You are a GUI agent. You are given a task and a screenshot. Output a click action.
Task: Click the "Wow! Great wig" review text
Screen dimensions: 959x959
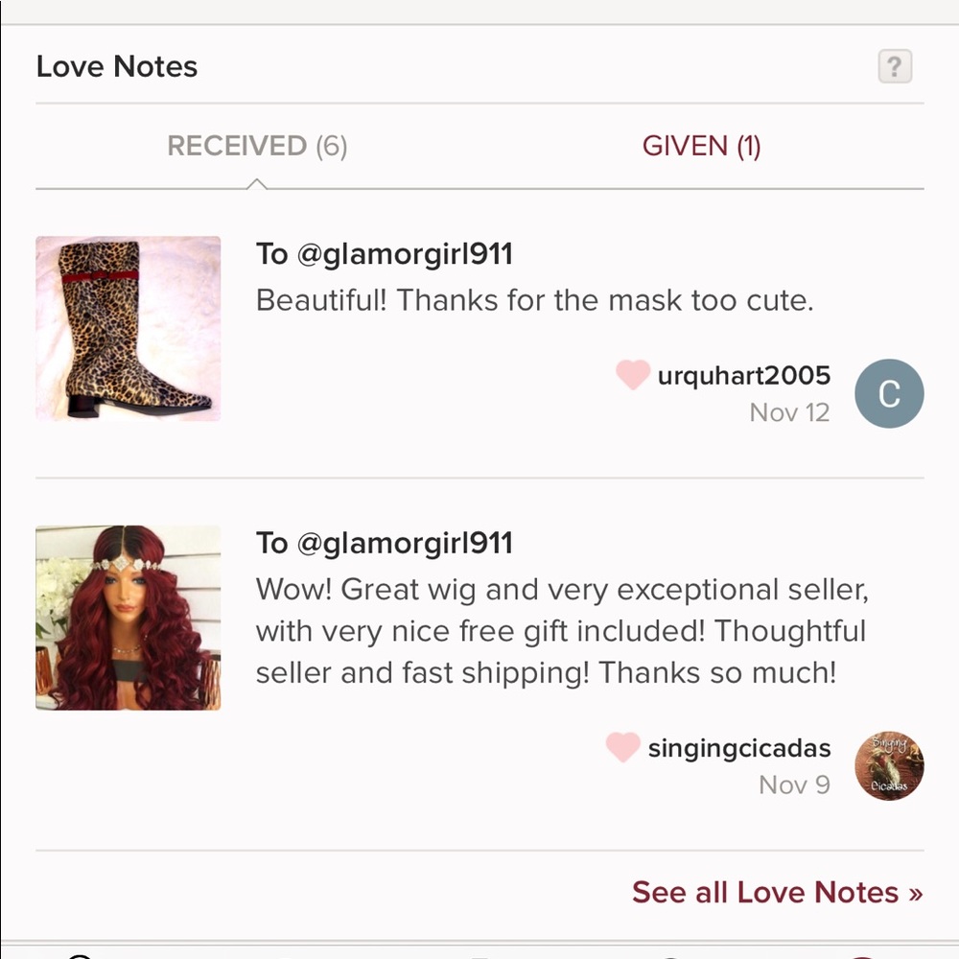click(561, 631)
